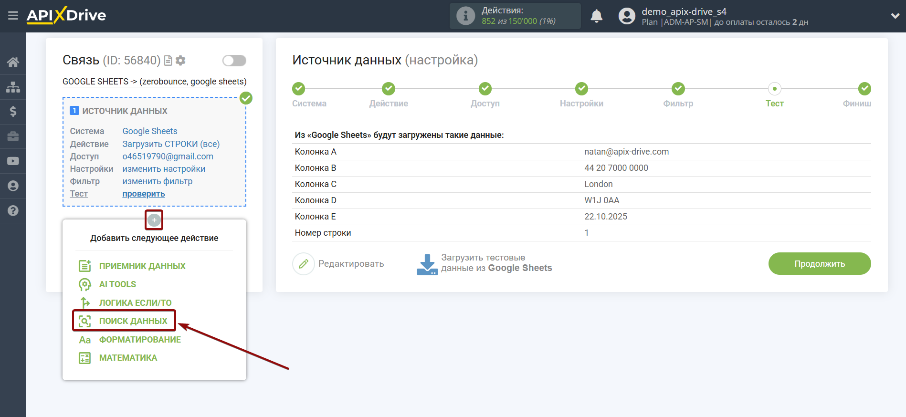The image size is (906, 417).
Task: Click the data search magnifier icon
Action: pyautogui.click(x=85, y=321)
